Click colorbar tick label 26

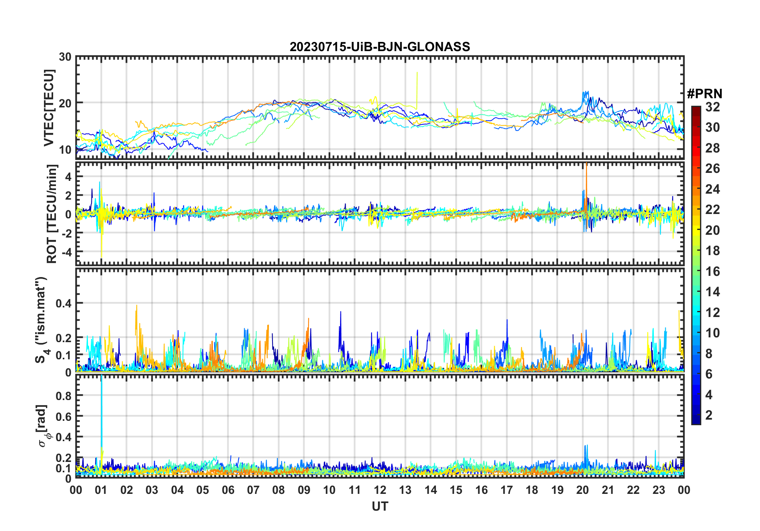click(x=712, y=168)
